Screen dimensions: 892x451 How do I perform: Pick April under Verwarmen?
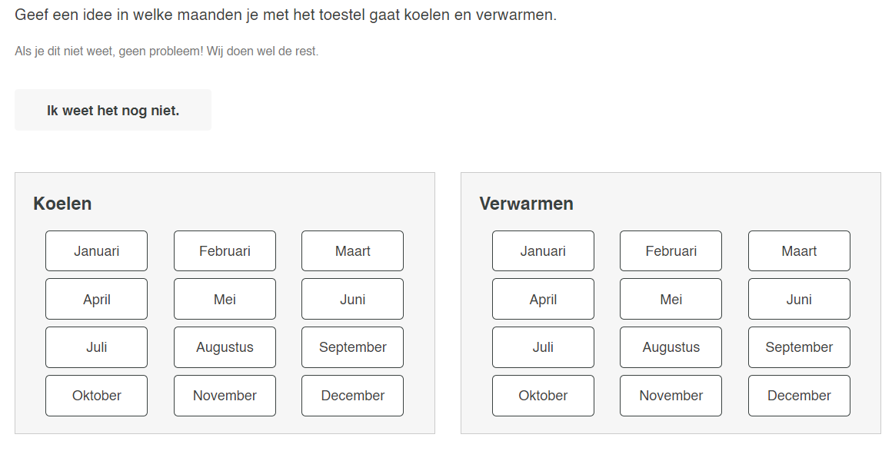[543, 299]
